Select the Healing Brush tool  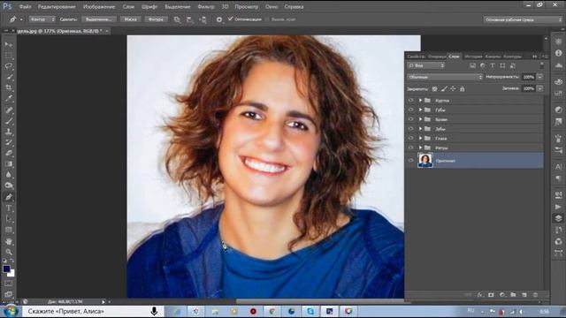(9, 110)
